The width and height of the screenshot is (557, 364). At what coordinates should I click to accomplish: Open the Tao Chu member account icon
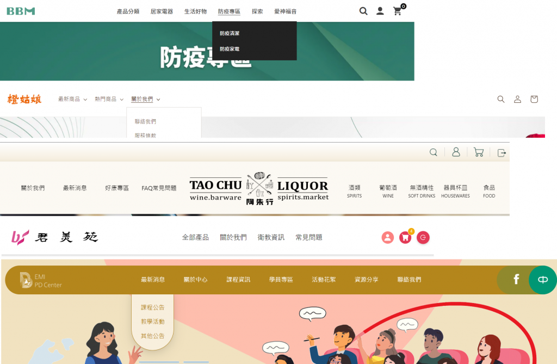456,152
